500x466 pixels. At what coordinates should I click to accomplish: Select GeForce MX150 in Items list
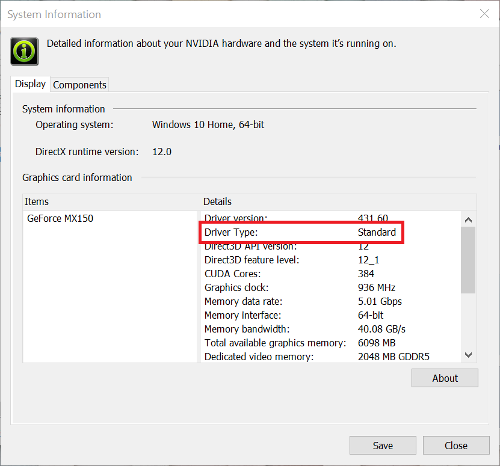click(60, 218)
